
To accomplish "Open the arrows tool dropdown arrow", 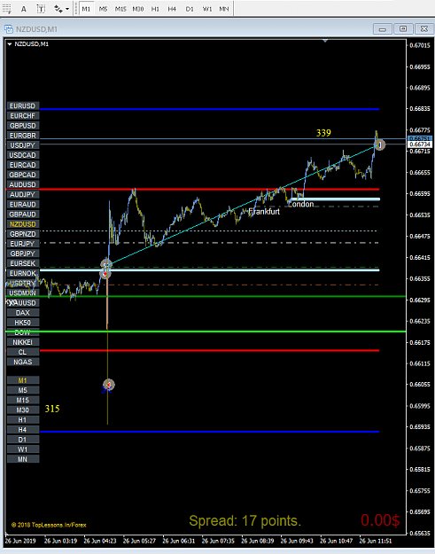I will (67, 9).
